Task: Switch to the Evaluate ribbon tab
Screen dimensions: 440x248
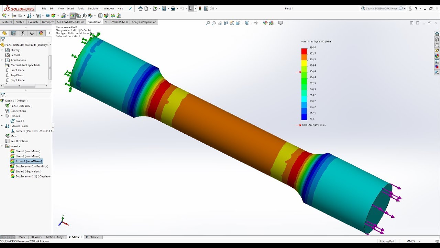Action: (33, 22)
